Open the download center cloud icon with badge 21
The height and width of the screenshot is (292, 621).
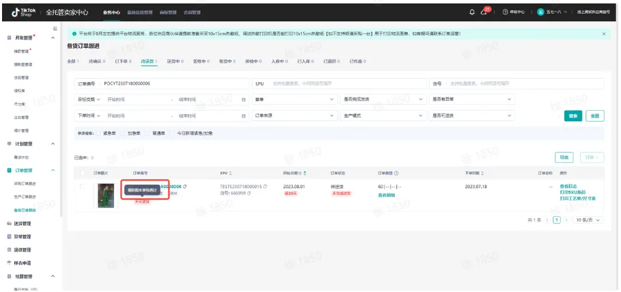[x=483, y=12]
